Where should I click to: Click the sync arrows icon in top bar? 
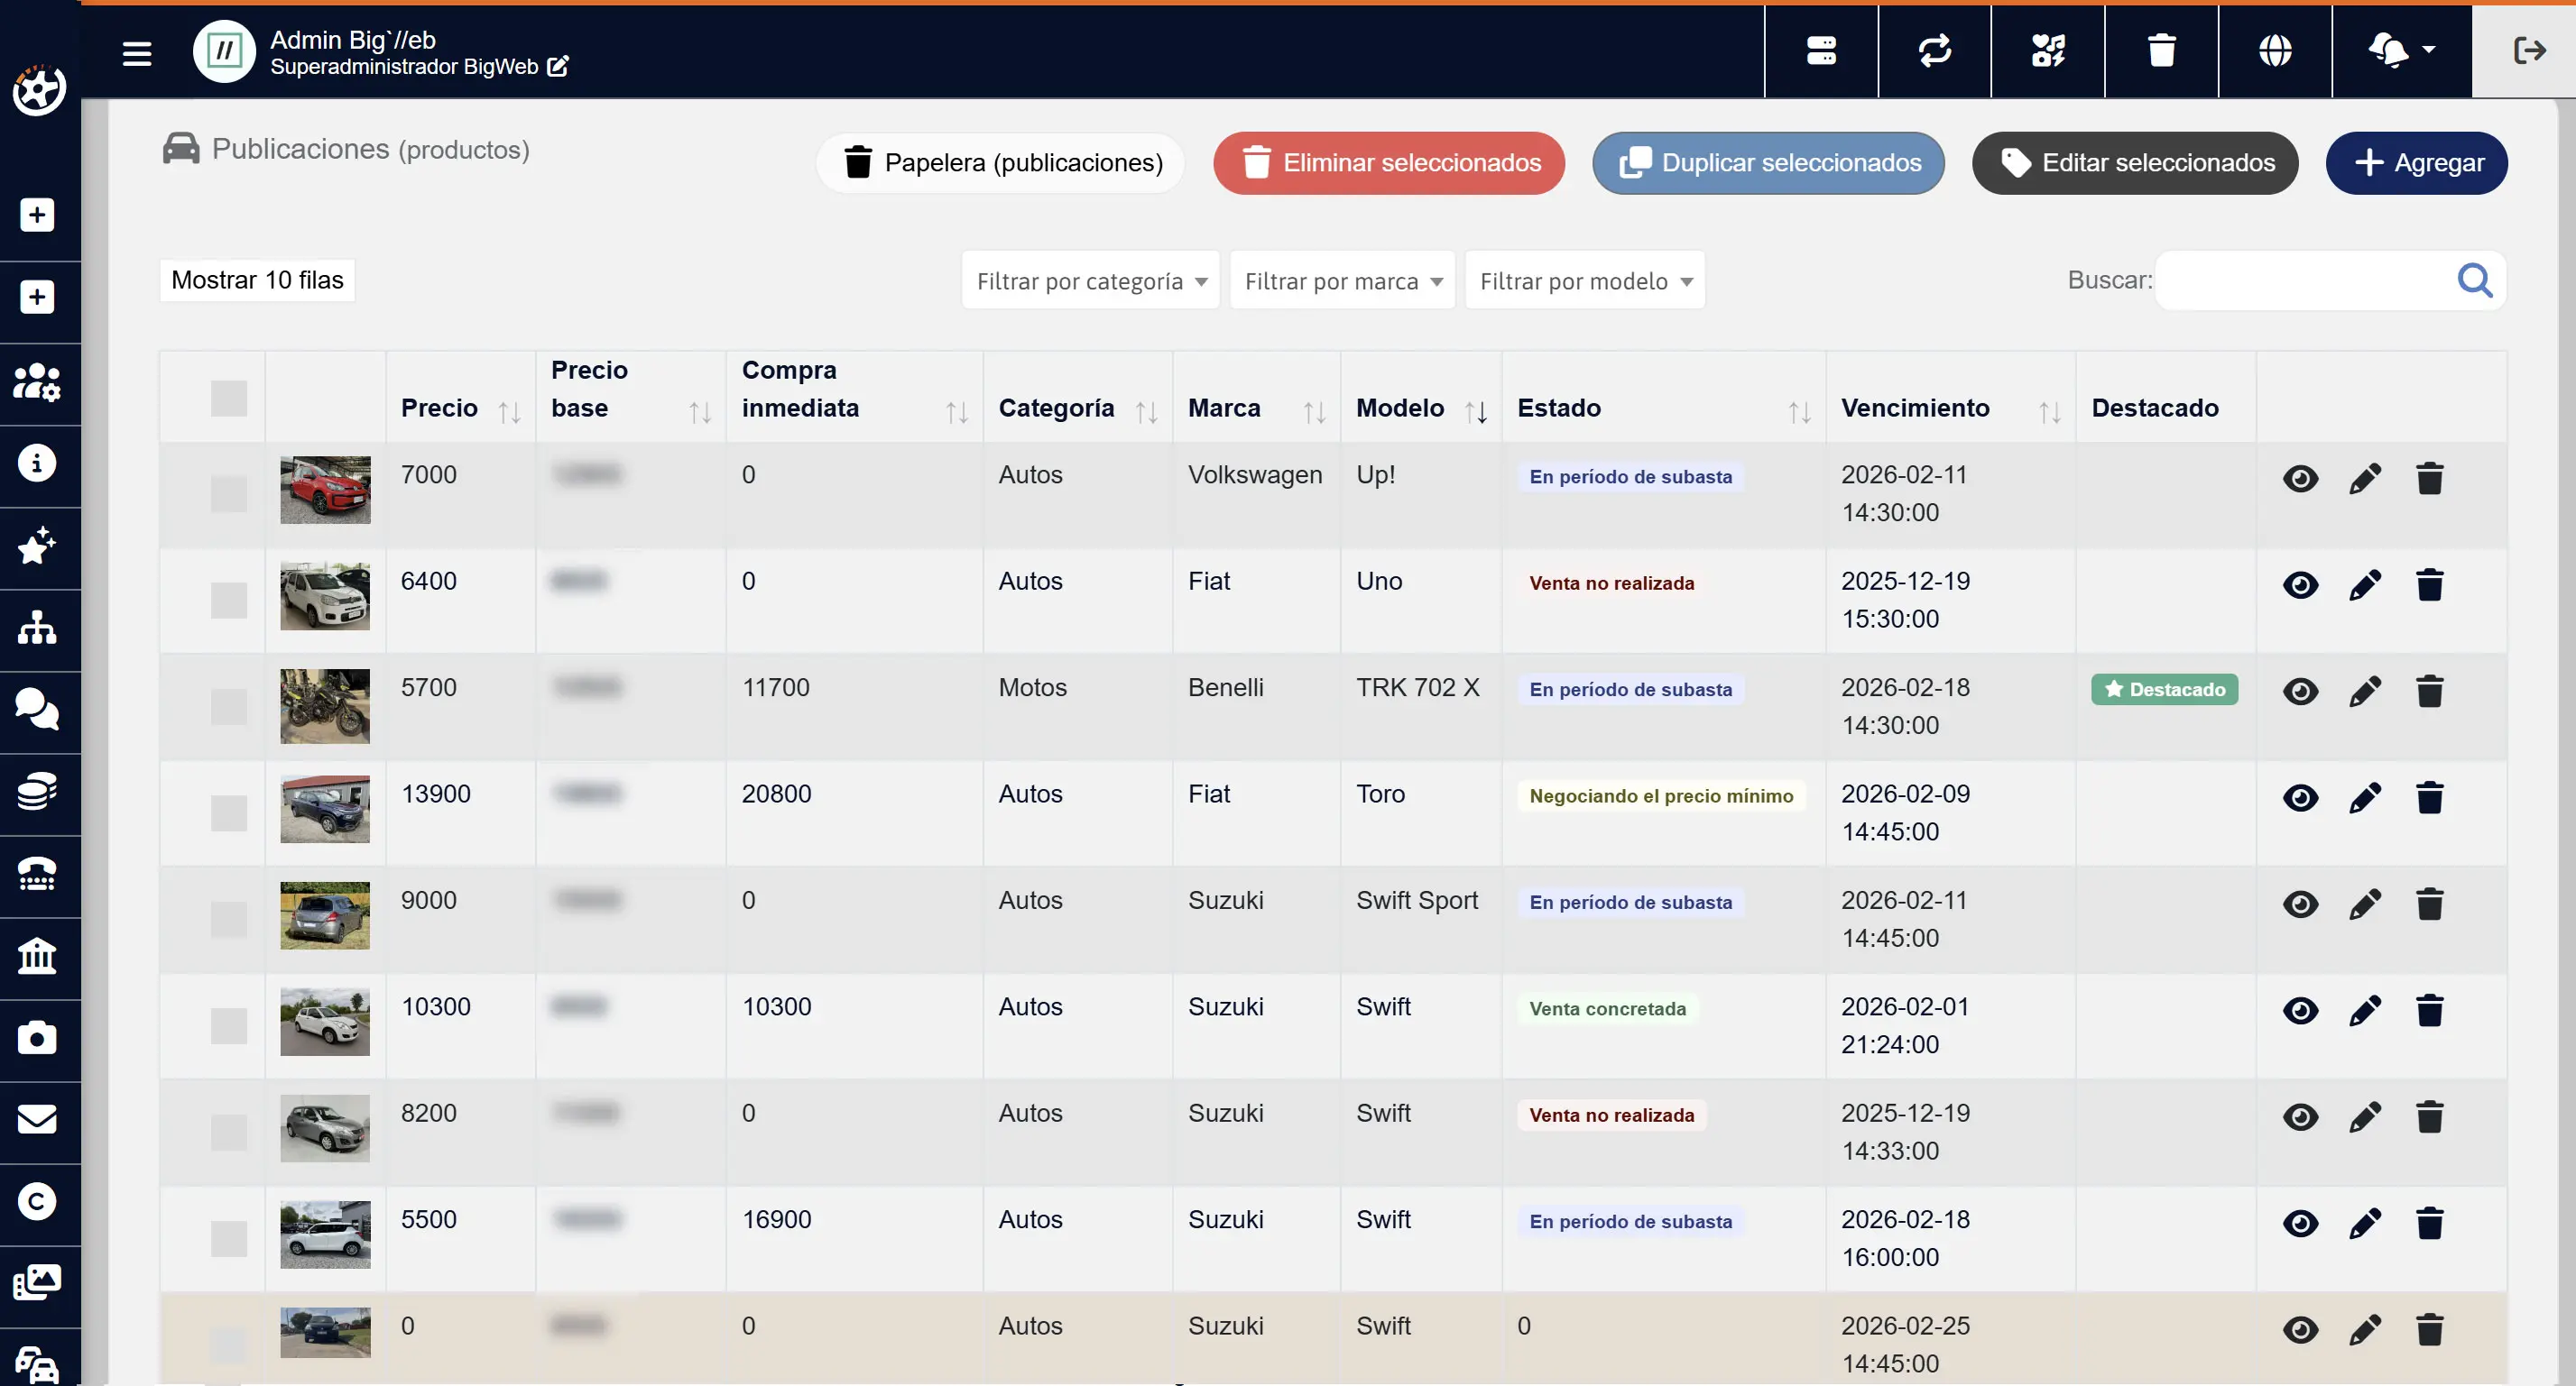click(1934, 50)
